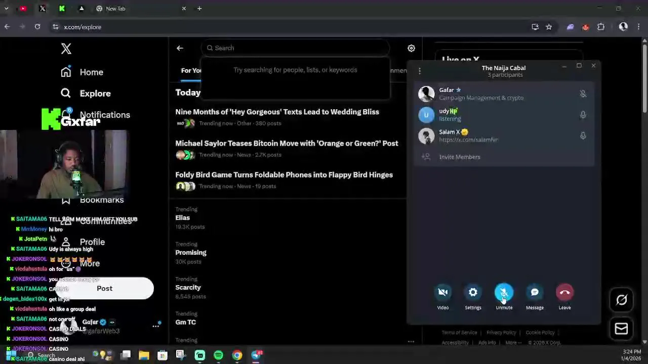Click the white Post button
Screen dimensions: 648x364
click(104, 288)
